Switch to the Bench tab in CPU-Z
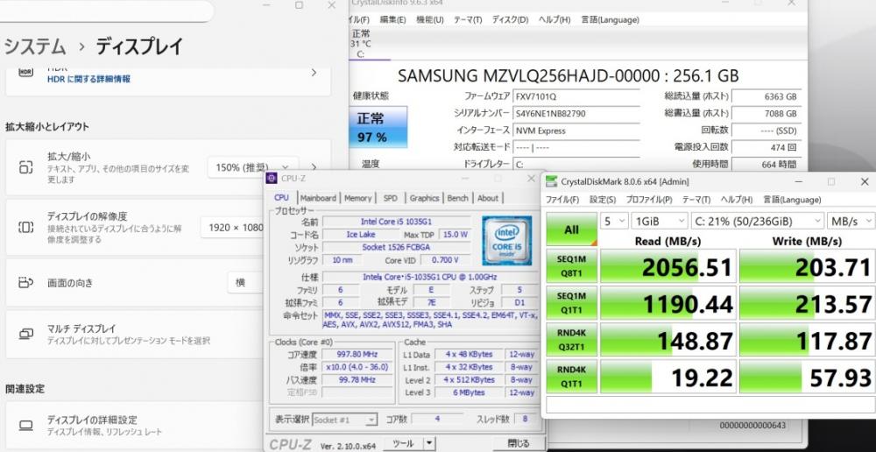876x452 pixels. [458, 198]
